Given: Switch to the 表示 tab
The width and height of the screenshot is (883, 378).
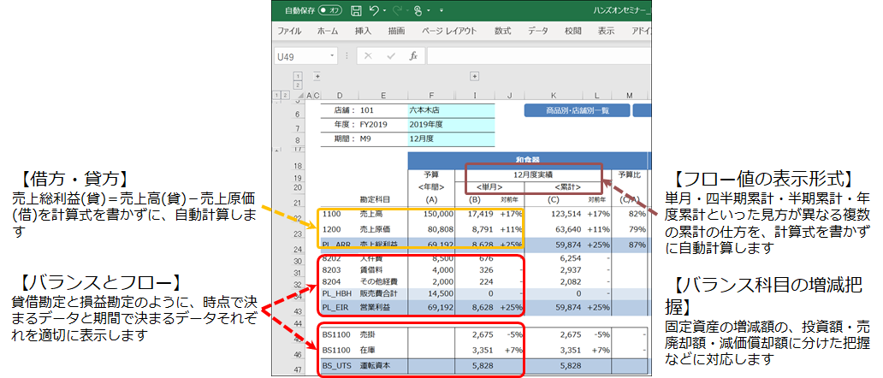Looking at the screenshot, I should [x=606, y=31].
